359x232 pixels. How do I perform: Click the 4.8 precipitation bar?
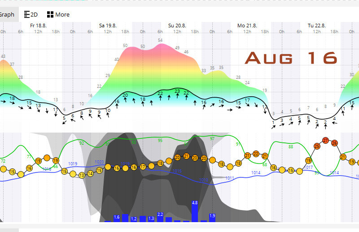[x=195, y=211]
